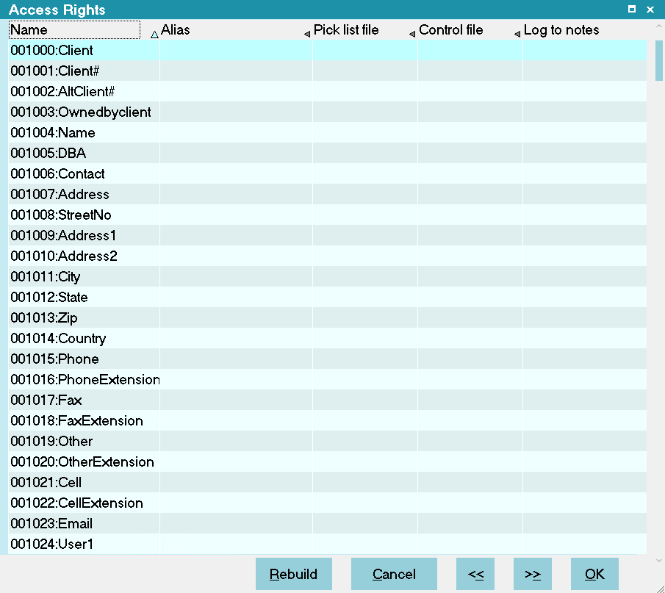
Task: Select row 001015:Phone
Action: click(328, 359)
